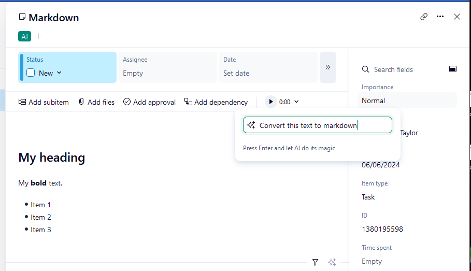Viewport: 471px width, 271px height.
Task: Click the search fields magnifier icon
Action: 365,69
